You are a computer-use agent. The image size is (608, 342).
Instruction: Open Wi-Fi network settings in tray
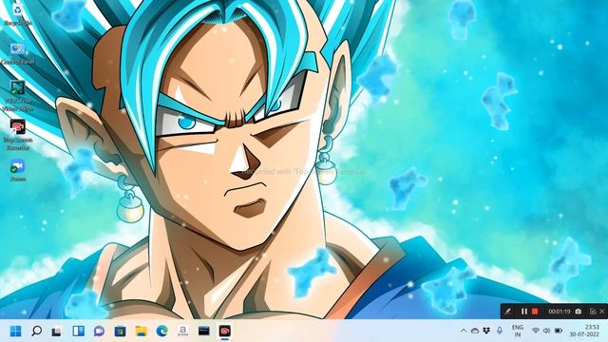pos(536,331)
